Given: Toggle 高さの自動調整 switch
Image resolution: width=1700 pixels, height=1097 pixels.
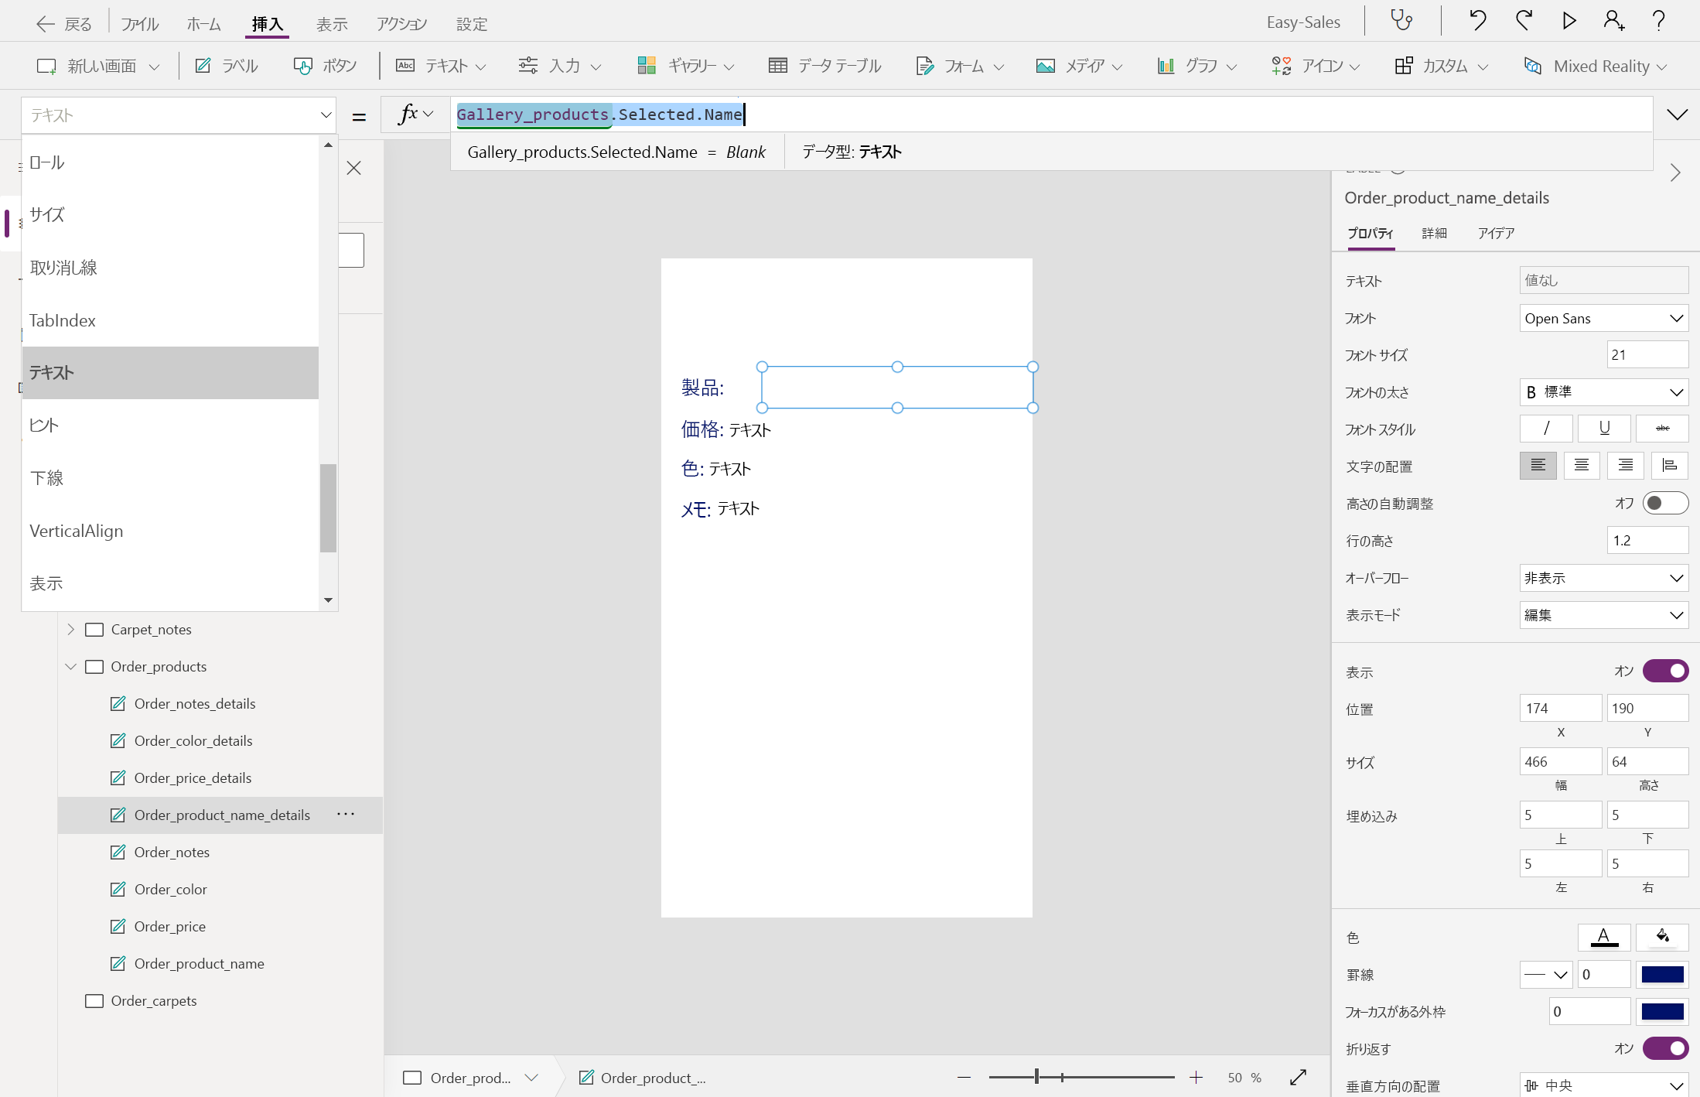Looking at the screenshot, I should [1665, 504].
